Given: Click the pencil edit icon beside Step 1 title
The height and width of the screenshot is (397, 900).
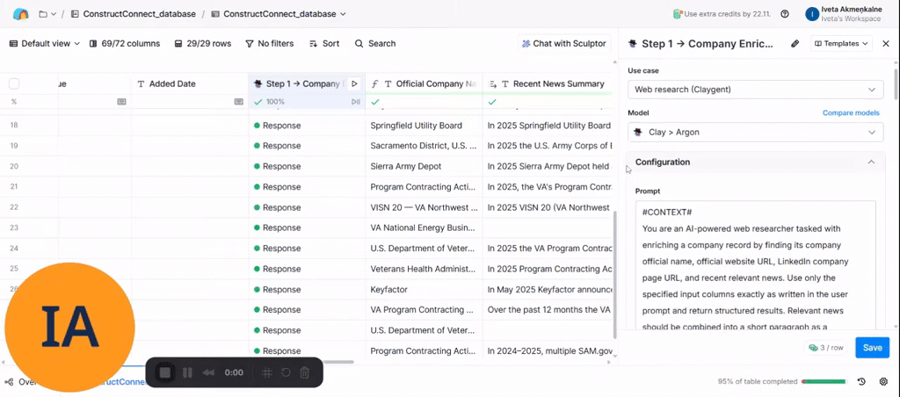Looking at the screenshot, I should pos(795,43).
